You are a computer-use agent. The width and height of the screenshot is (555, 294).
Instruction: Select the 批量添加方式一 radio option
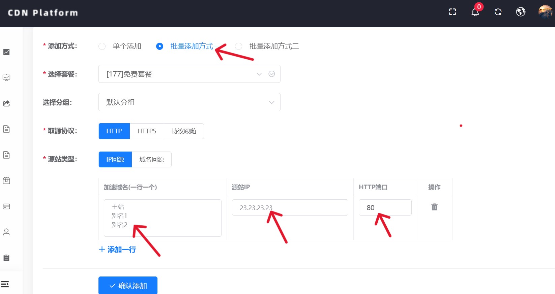188,46
